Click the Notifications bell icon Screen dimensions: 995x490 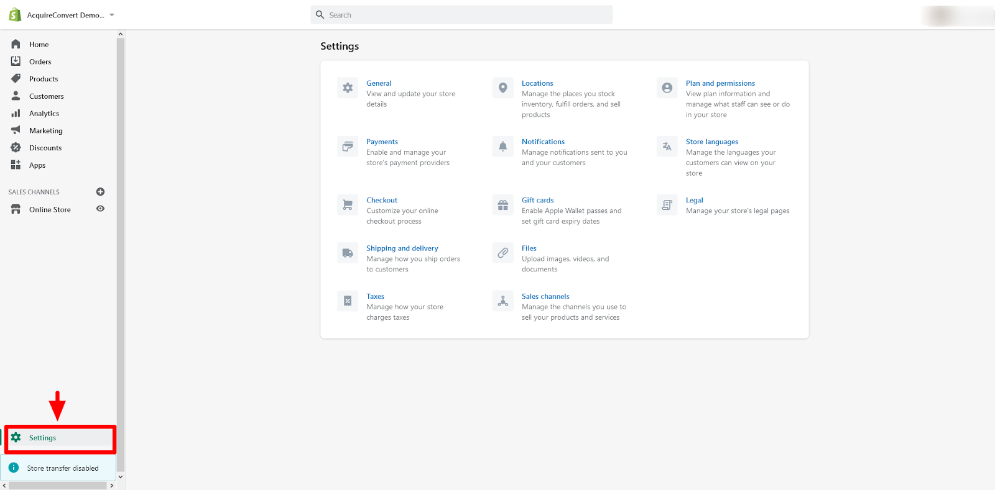[x=503, y=147]
